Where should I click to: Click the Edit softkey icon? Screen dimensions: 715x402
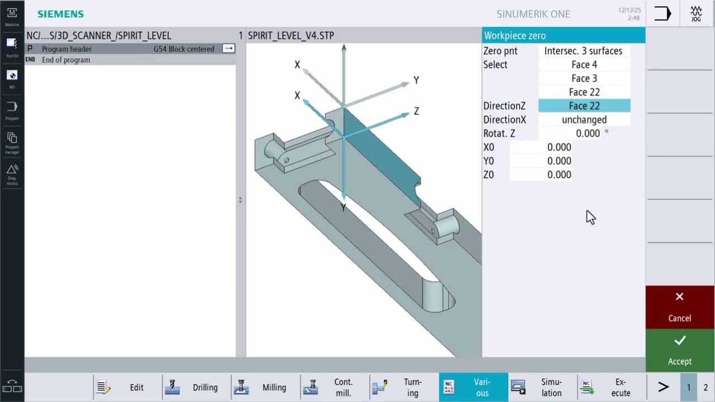pos(103,387)
